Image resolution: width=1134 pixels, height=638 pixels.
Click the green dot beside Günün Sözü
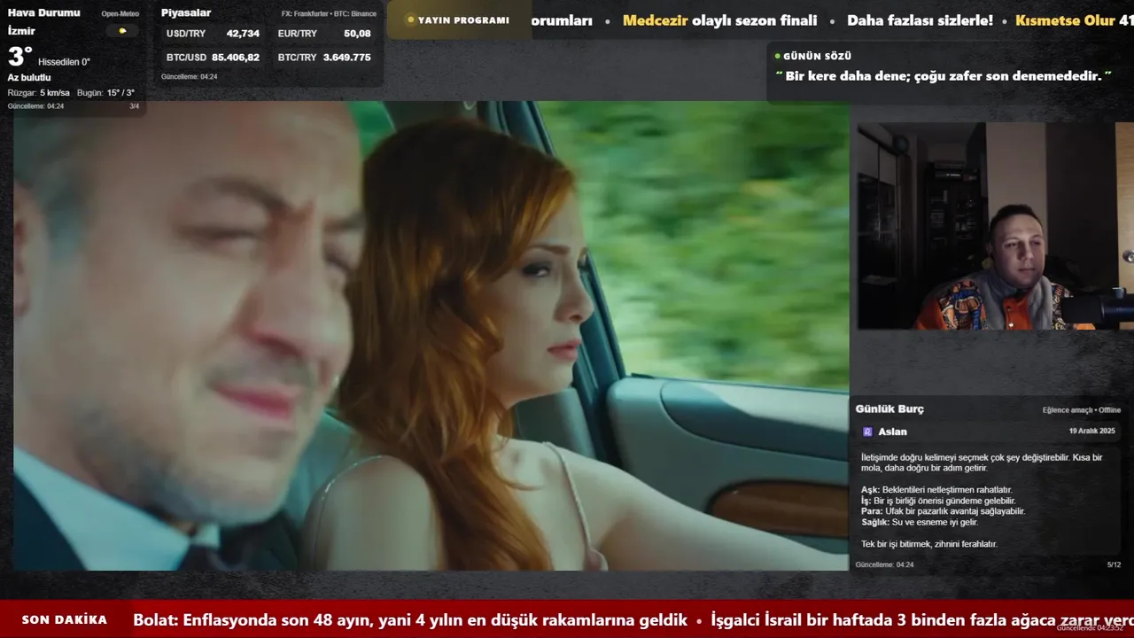[777, 56]
